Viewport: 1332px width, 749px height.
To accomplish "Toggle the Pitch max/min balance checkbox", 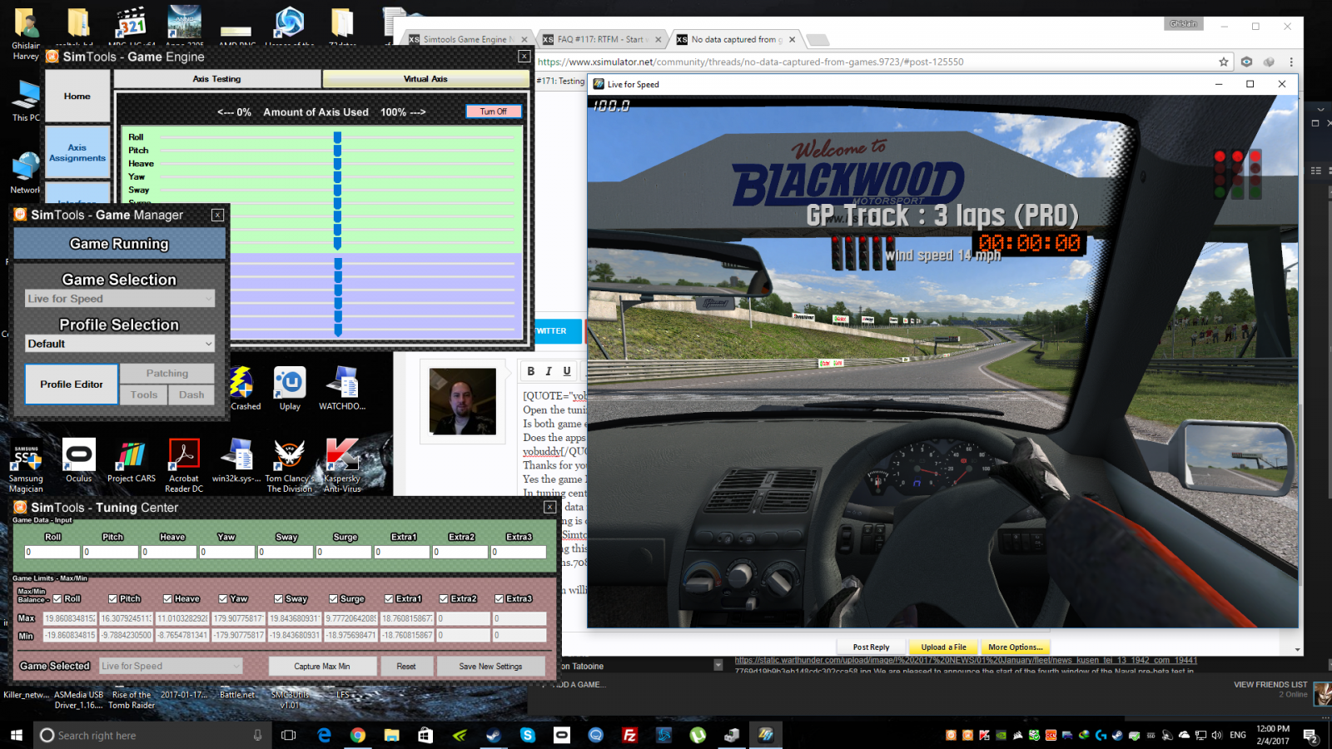I will point(112,598).
